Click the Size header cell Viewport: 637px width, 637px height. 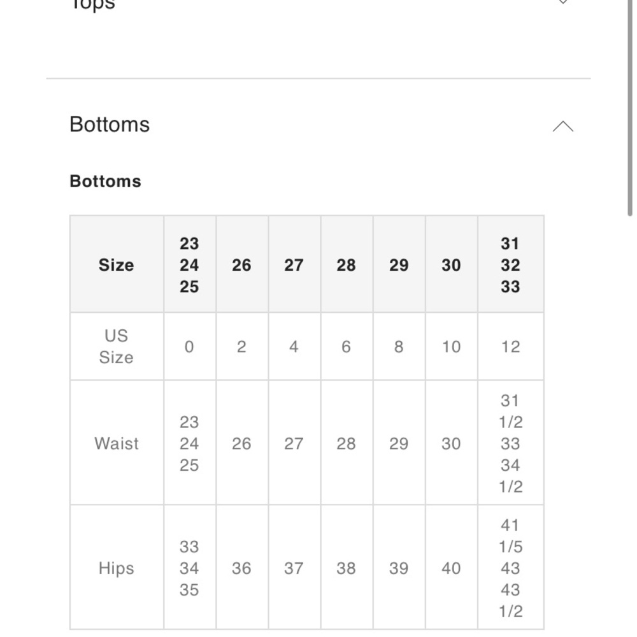(117, 264)
